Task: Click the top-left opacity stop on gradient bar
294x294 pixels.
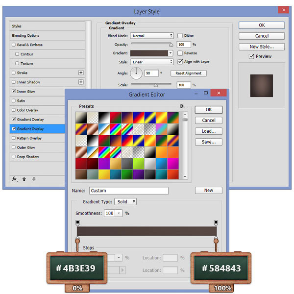Action: [x=77, y=223]
